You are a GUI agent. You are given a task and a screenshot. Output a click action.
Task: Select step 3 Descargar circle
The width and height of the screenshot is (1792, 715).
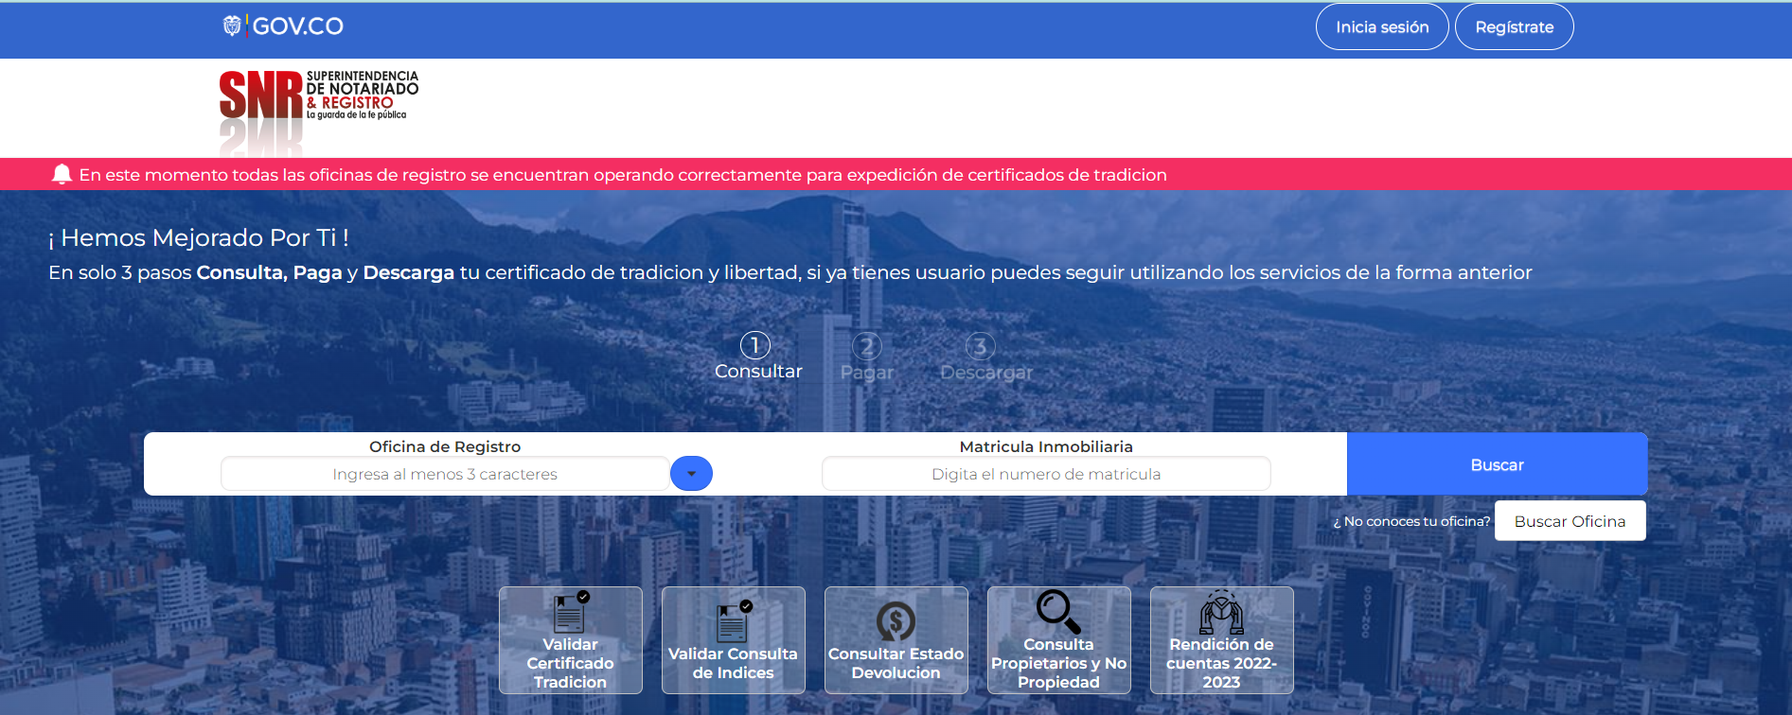point(981,346)
